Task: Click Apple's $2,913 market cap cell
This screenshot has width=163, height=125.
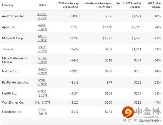Action: coord(136,27)
